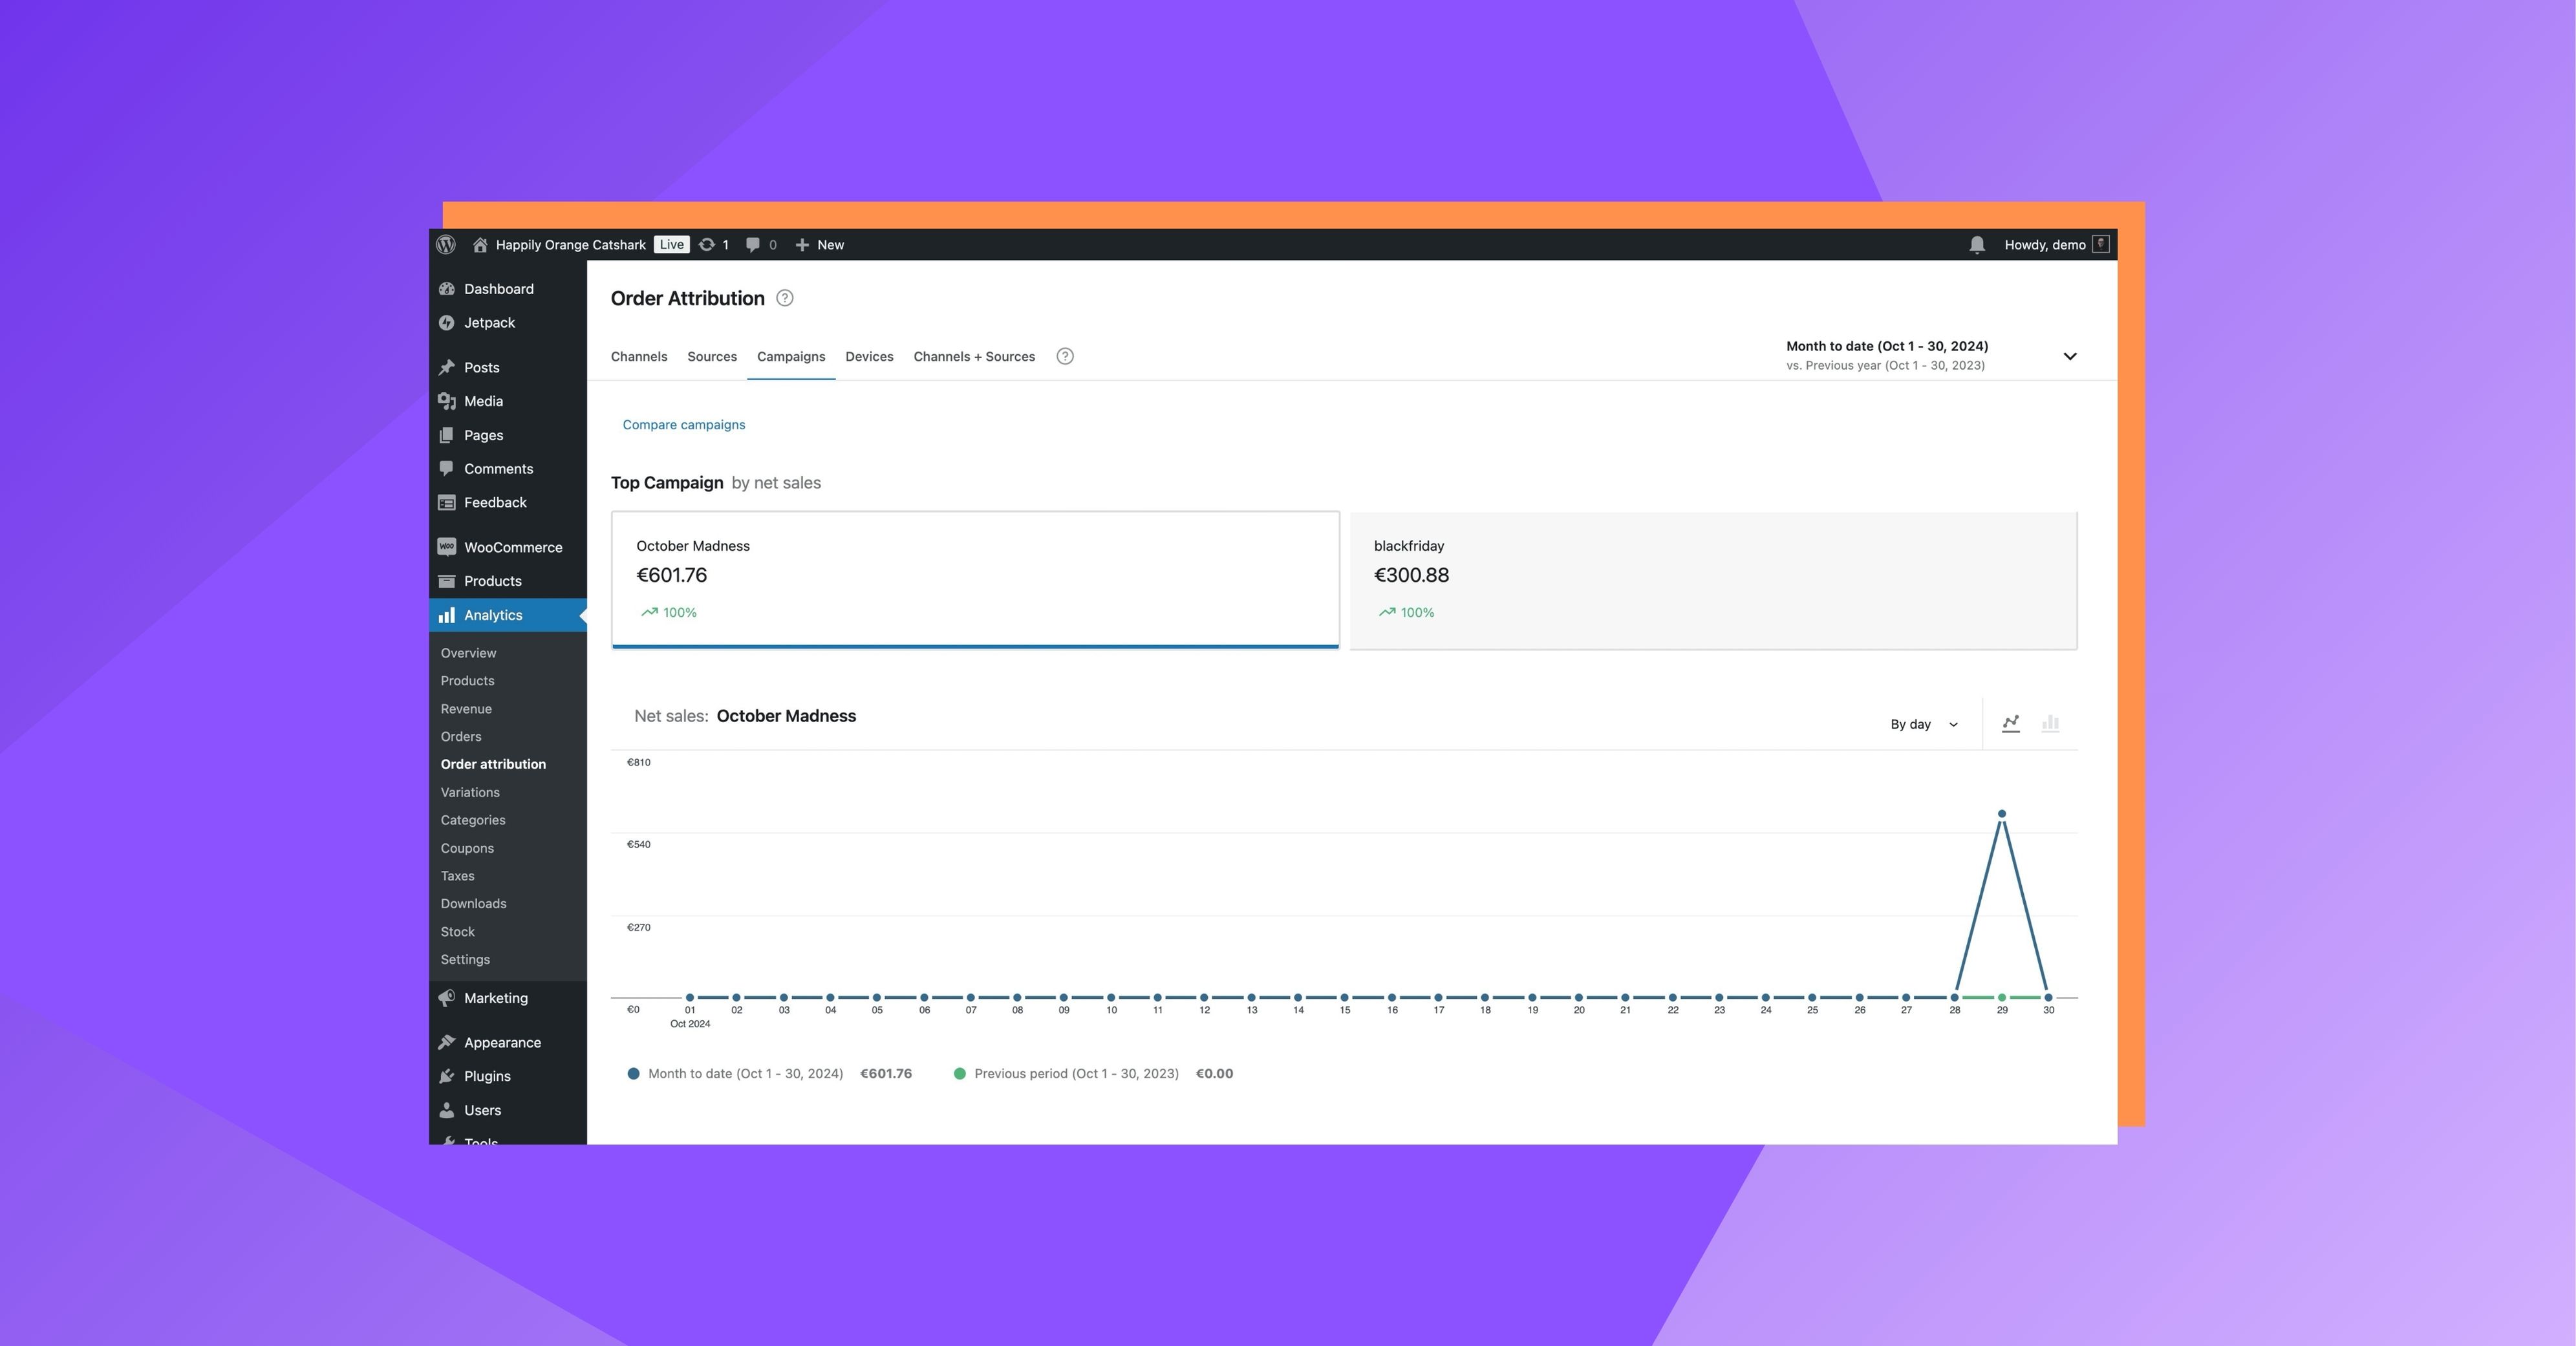Click the user avatar next to Howdy, demo
The image size is (2576, 1346).
(x=2101, y=244)
